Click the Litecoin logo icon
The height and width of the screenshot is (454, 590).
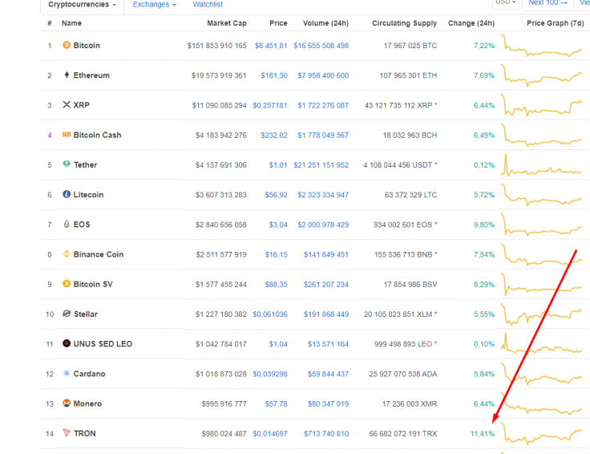(67, 194)
